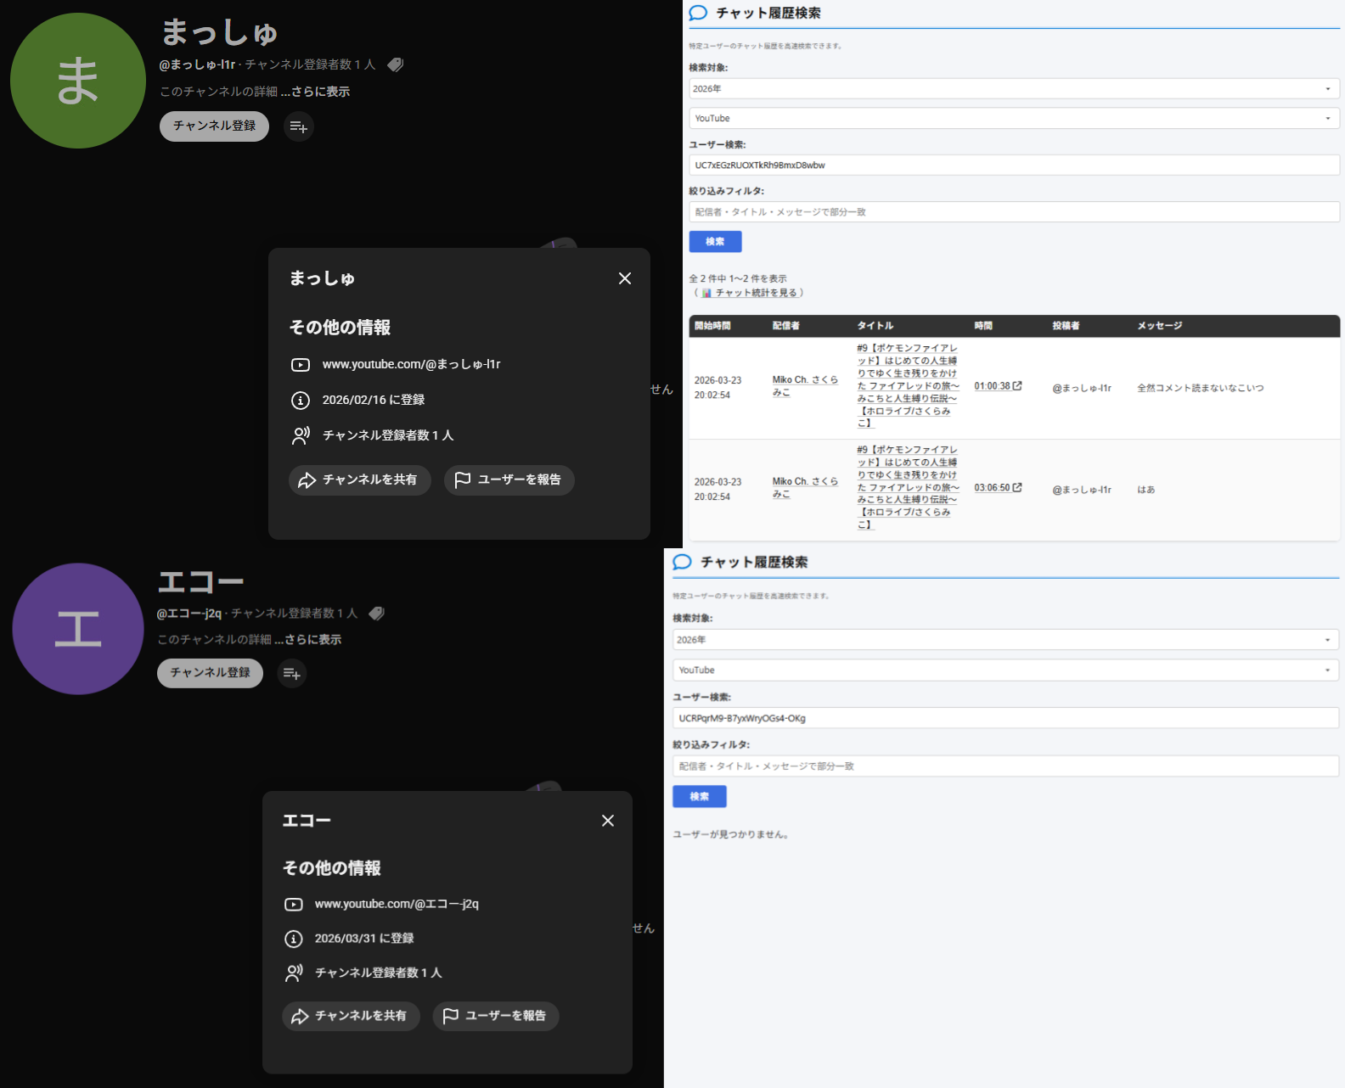Click the add-to-playlist icon beside エコー subscribe button

click(291, 674)
